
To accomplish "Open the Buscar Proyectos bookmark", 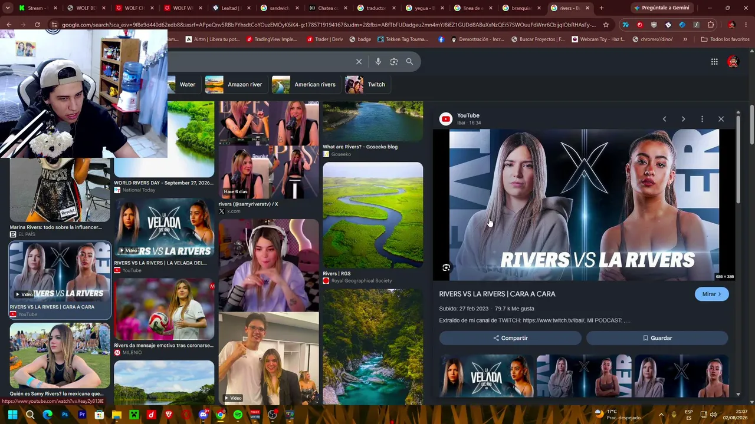I will click(x=538, y=39).
